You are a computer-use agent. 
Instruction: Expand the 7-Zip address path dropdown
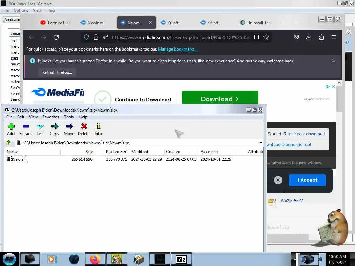pyautogui.click(x=261, y=143)
